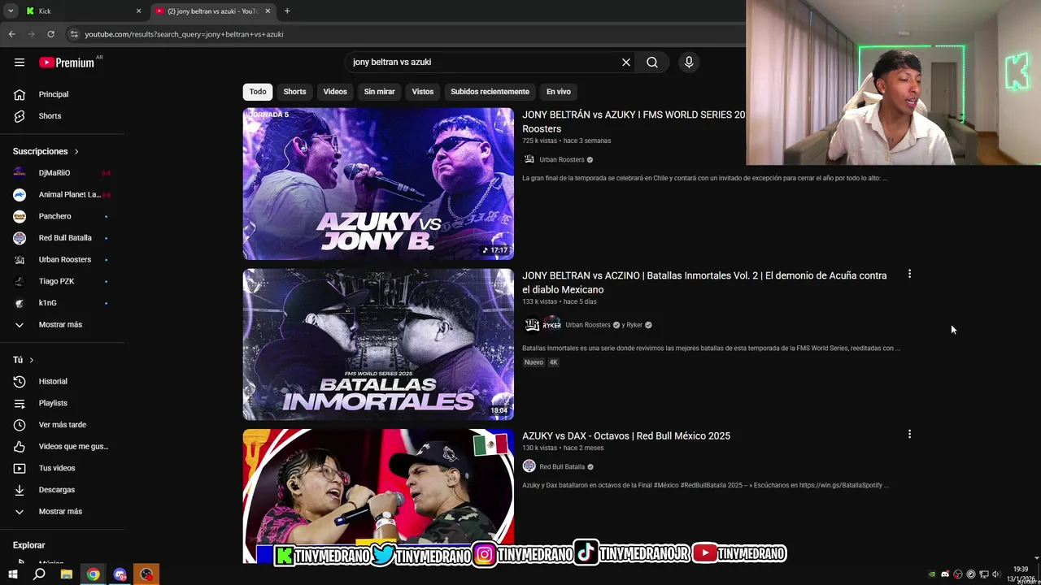Open Ryker channel link under second video
This screenshot has width=1041, height=585.
coord(634,325)
